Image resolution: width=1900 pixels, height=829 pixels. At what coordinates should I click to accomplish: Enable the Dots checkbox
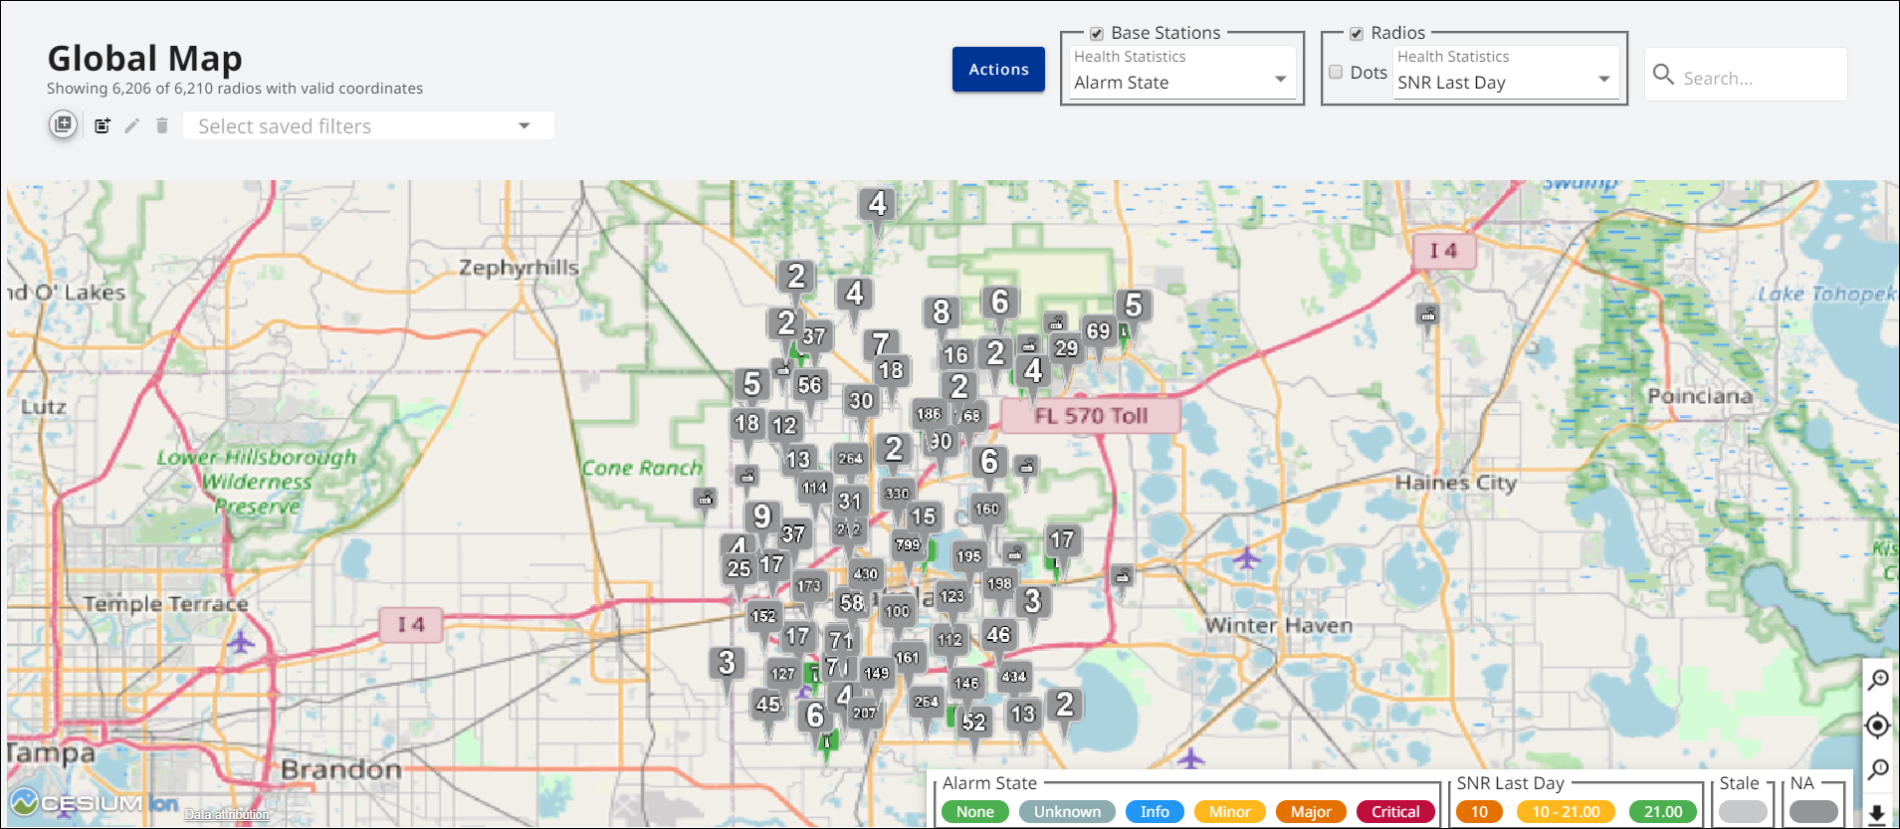click(x=1336, y=72)
